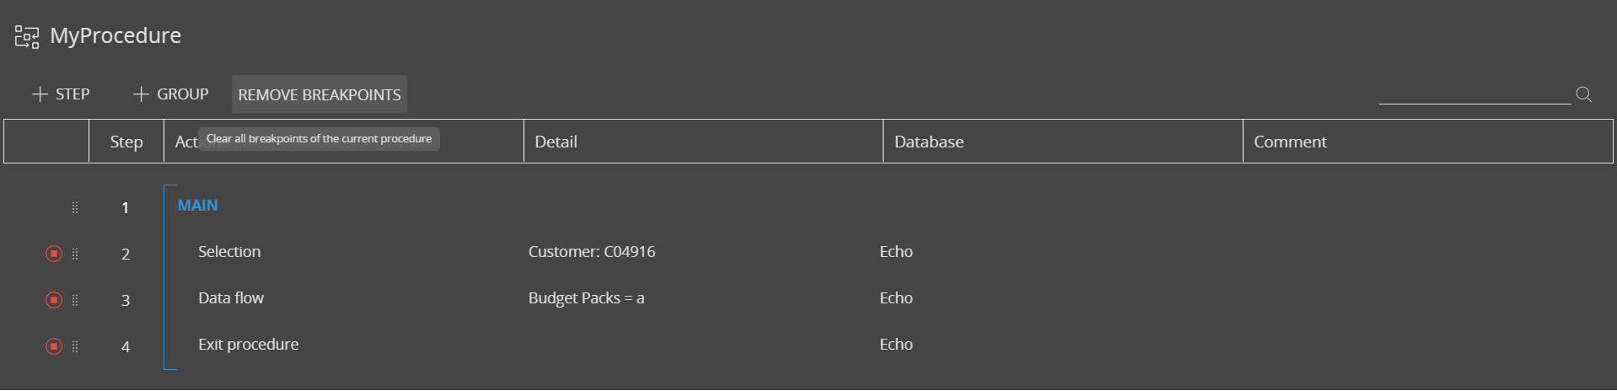The image size is (1617, 391).
Task: Click drag handle of step 1 MAIN
Action: [x=75, y=207]
